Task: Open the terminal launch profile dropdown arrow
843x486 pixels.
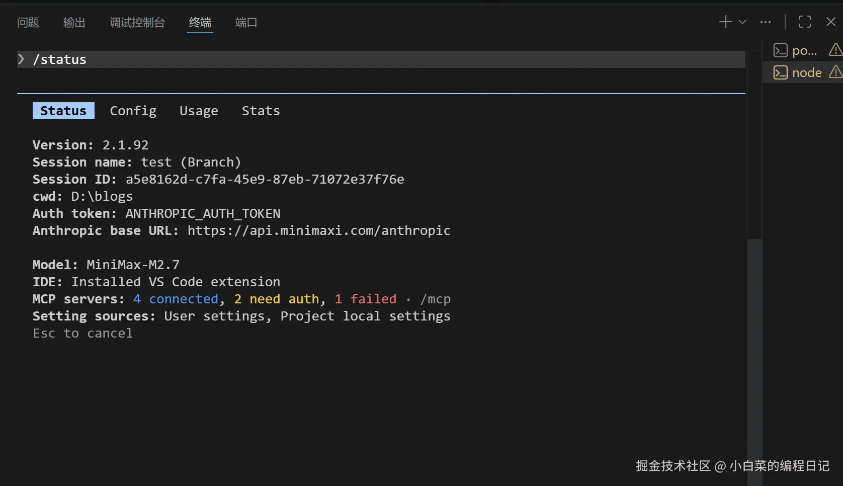Action: coord(742,22)
